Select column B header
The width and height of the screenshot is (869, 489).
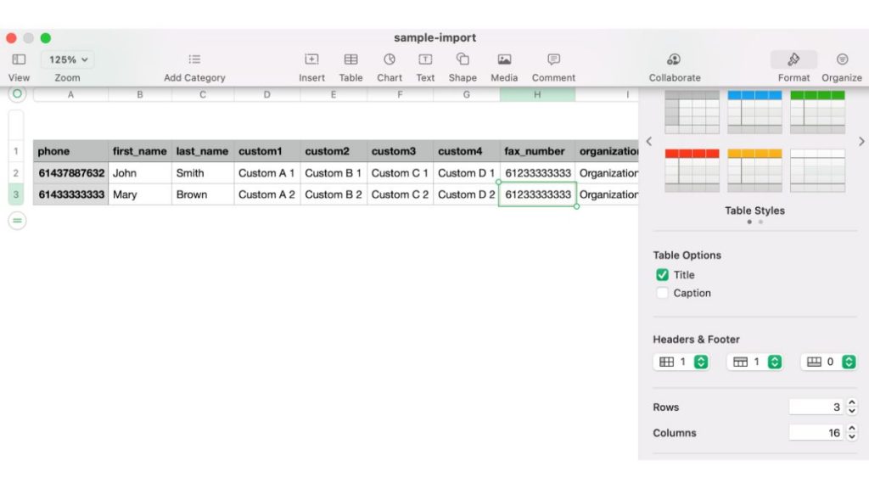[140, 95]
